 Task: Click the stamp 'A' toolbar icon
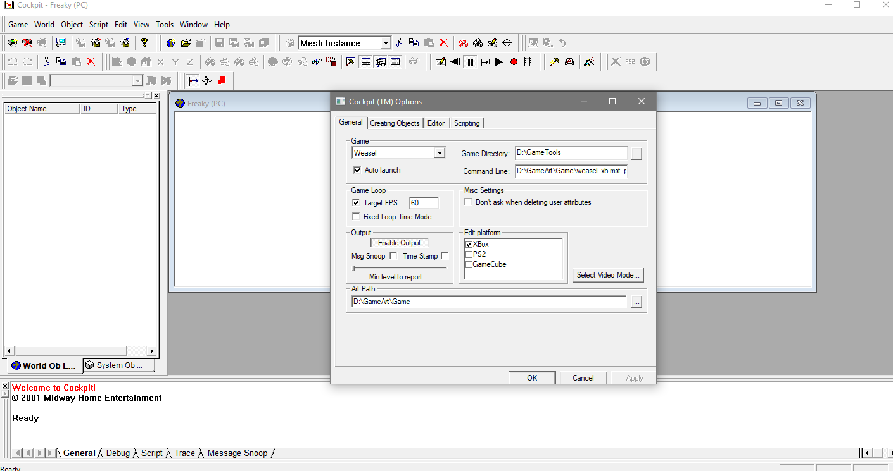(x=569, y=62)
